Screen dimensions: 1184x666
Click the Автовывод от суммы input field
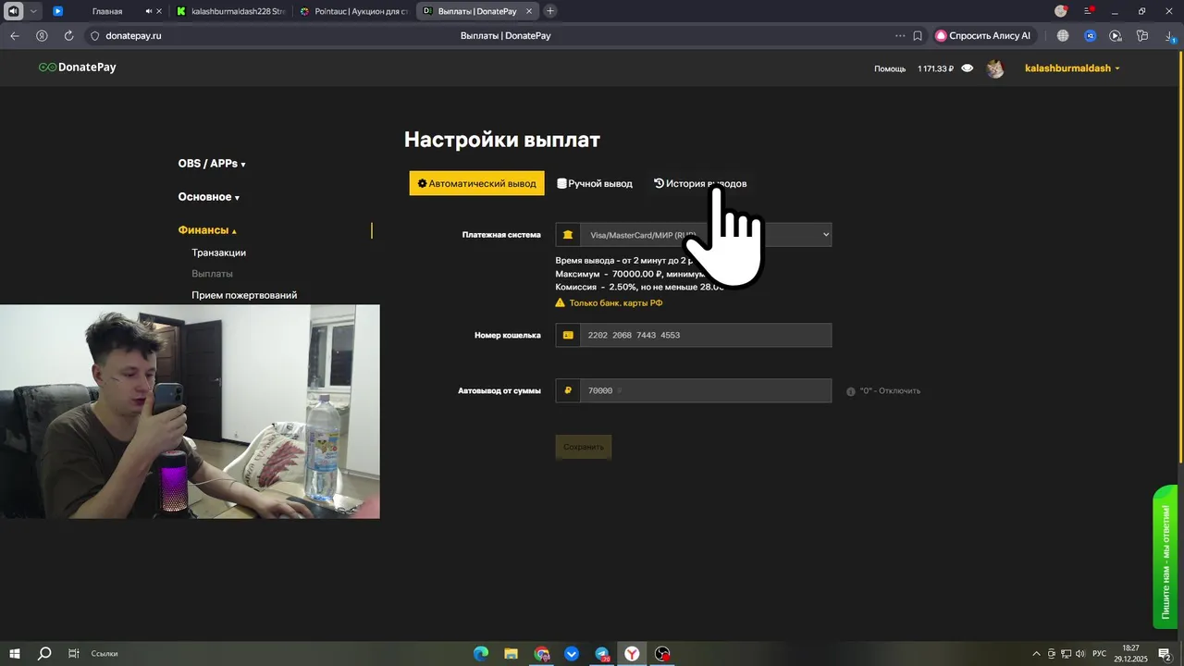pos(705,390)
